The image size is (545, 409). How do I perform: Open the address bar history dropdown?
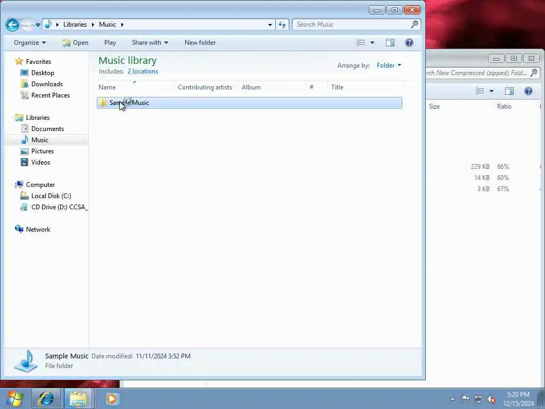click(270, 24)
